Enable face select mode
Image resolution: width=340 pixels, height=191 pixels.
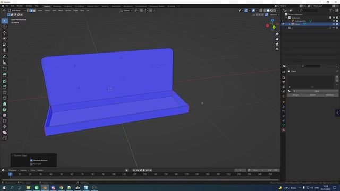point(34,11)
